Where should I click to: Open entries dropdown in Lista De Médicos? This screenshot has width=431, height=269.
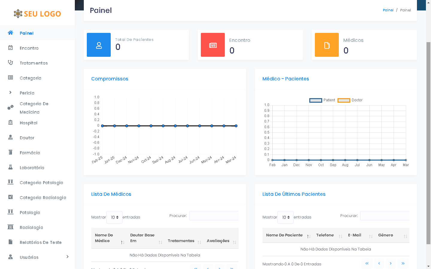(114, 217)
